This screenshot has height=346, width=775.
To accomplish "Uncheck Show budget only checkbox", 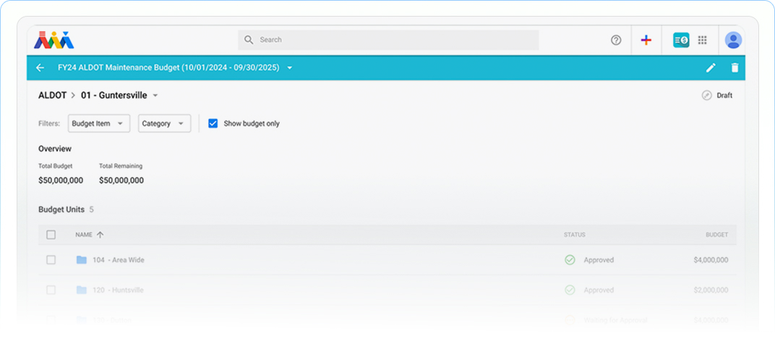I will [x=213, y=124].
